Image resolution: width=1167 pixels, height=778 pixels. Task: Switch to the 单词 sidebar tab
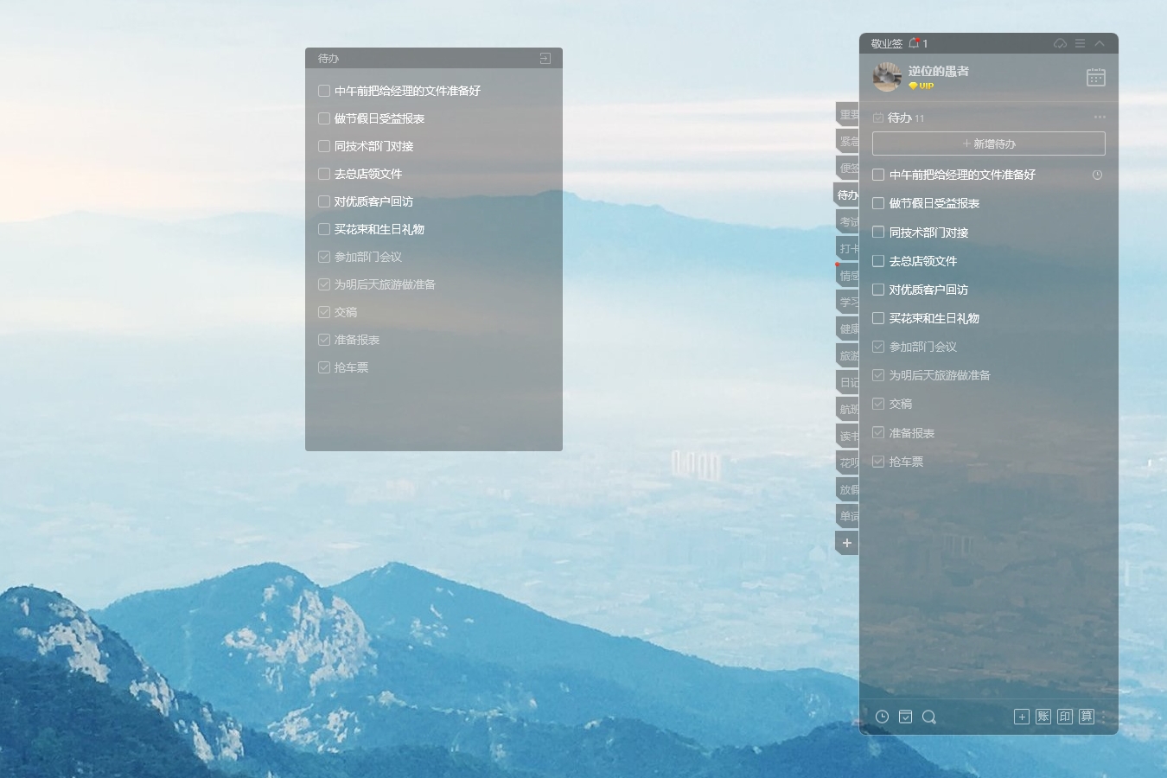point(847,516)
